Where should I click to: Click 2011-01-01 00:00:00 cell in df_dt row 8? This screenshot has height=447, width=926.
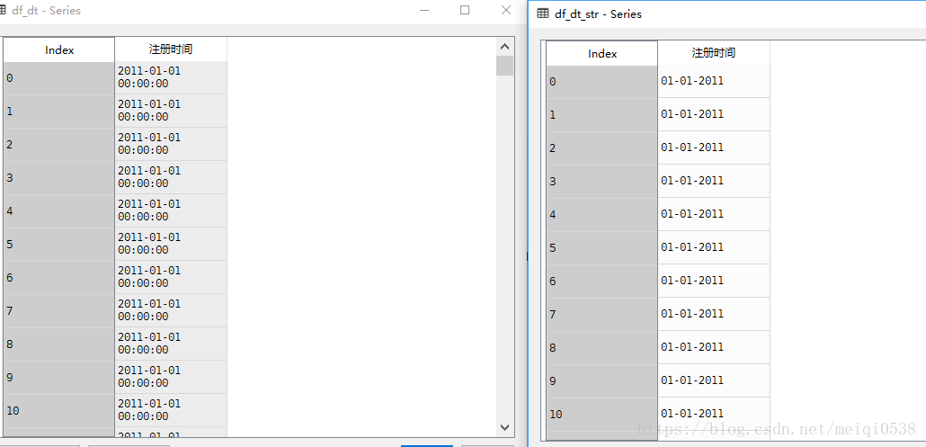click(x=171, y=344)
